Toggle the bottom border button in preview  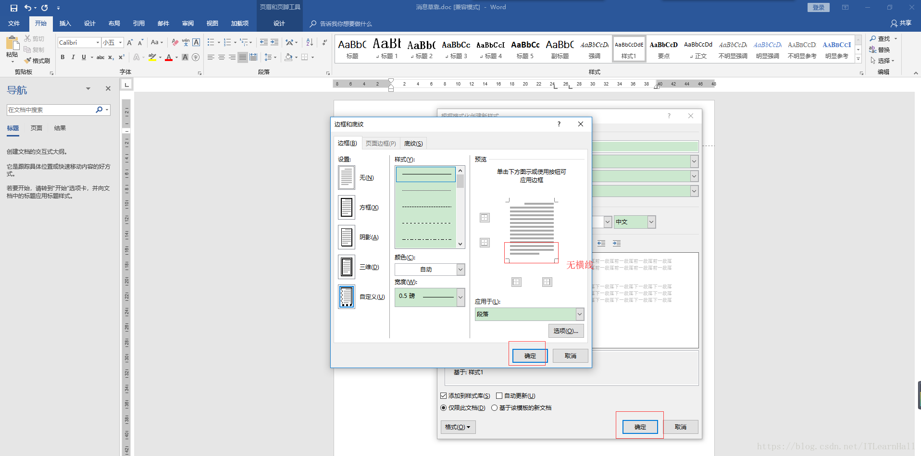point(485,242)
